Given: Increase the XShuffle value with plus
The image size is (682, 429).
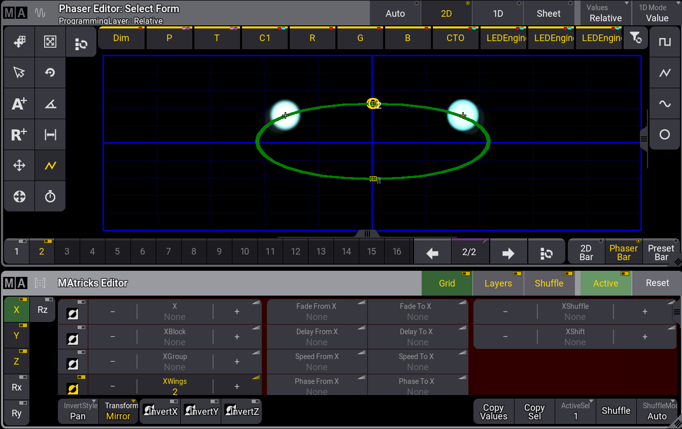Looking at the screenshot, I should 644,311.
